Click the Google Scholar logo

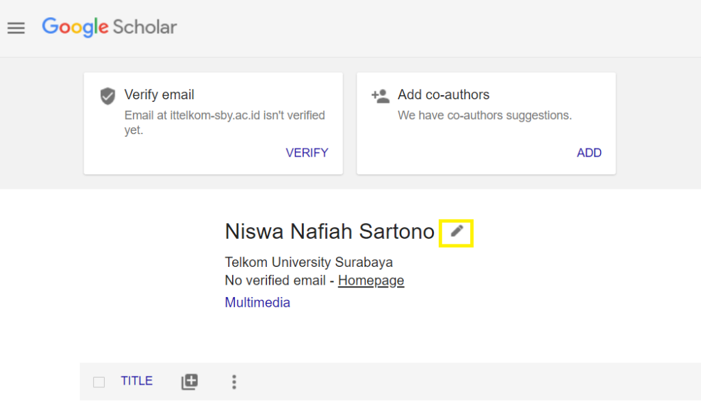(x=110, y=27)
